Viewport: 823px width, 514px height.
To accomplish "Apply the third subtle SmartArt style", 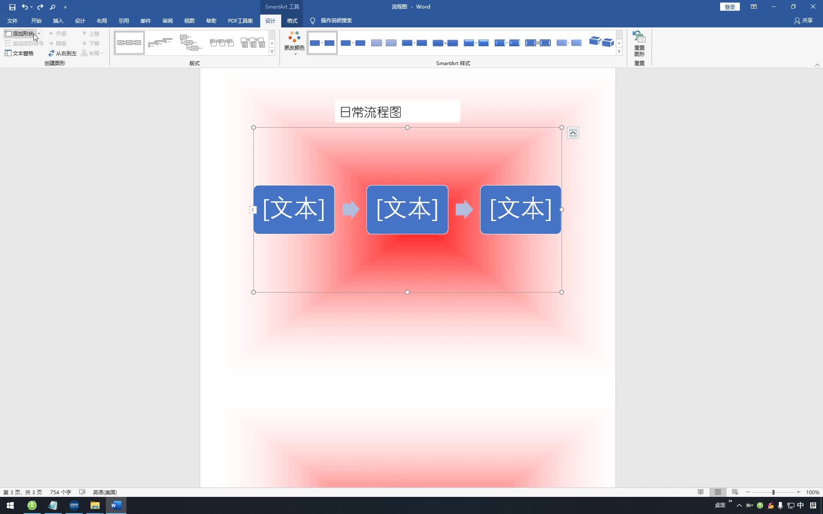I will click(x=384, y=43).
